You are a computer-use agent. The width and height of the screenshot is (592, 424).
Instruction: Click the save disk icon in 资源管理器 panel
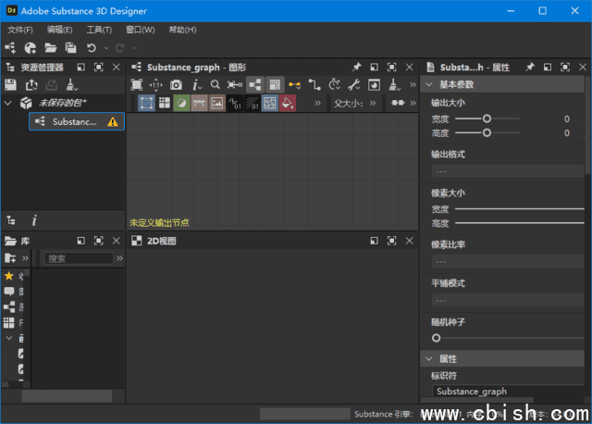pos(11,84)
